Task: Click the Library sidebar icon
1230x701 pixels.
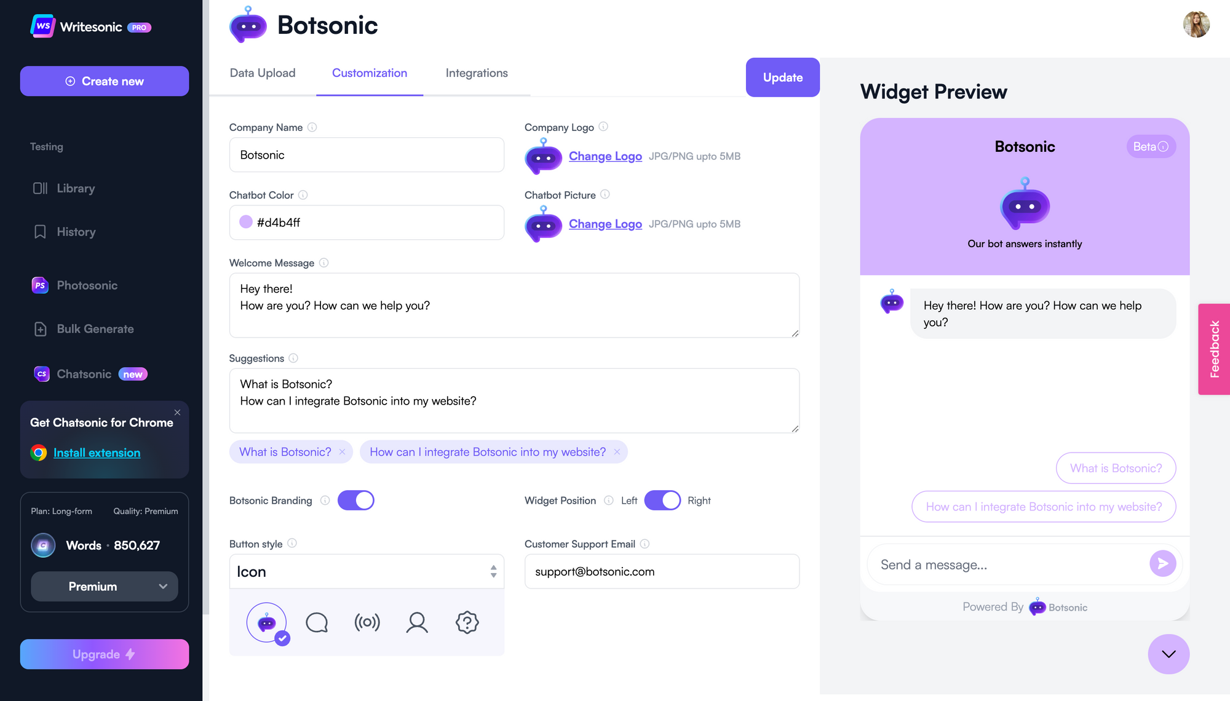Action: pyautogui.click(x=39, y=188)
